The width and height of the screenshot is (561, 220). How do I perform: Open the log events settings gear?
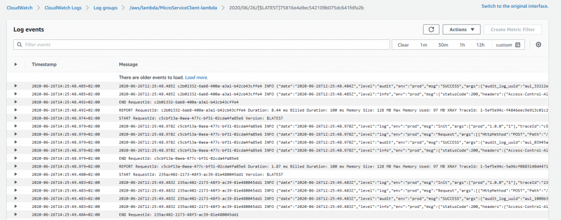tap(539, 45)
